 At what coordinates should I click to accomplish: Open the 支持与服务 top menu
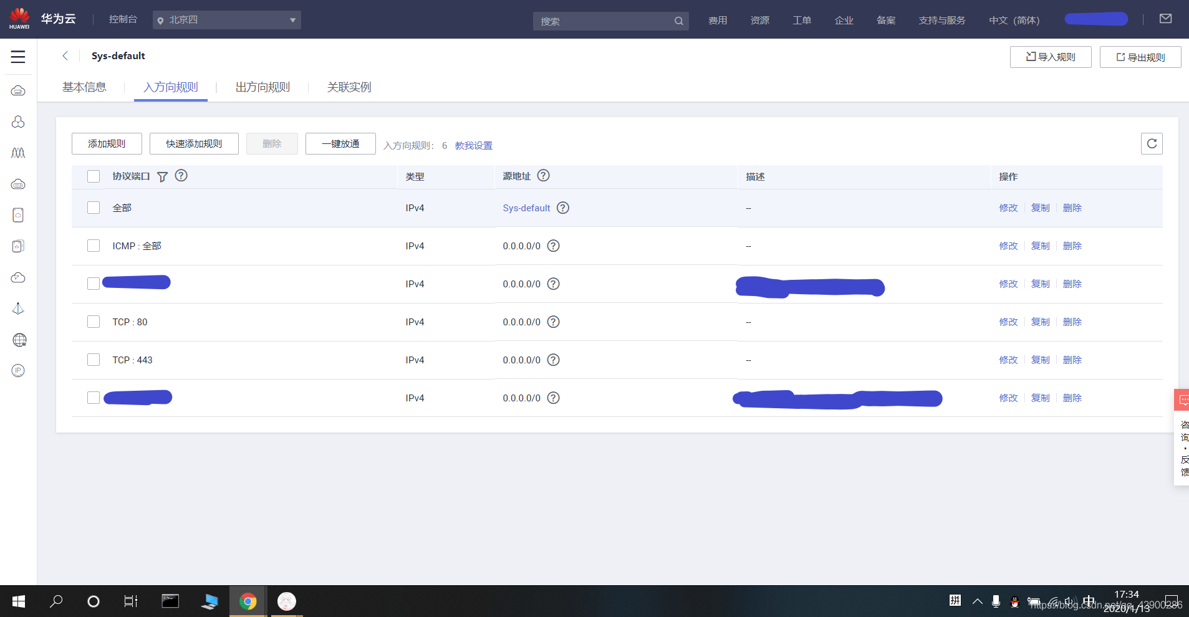(x=942, y=21)
